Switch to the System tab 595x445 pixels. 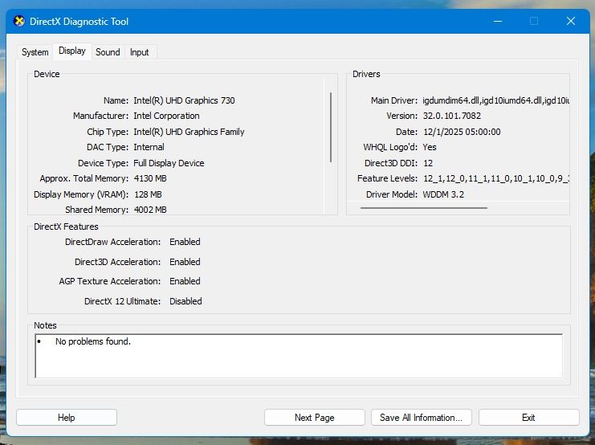35,52
